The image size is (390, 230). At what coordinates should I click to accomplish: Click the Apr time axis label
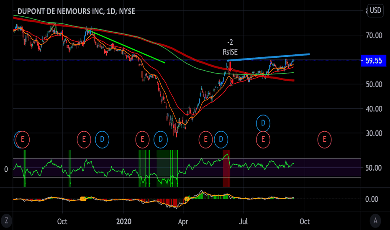[x=183, y=222]
